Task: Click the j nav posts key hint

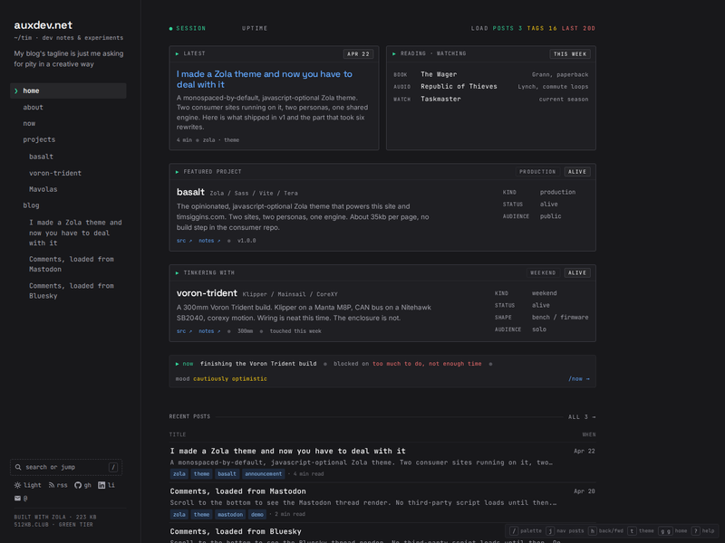Action: pyautogui.click(x=550, y=531)
